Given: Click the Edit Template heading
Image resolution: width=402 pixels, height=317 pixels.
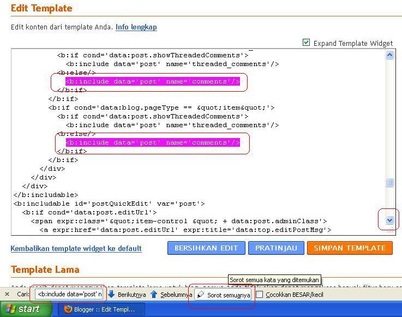Looking at the screenshot, I should (41, 8).
